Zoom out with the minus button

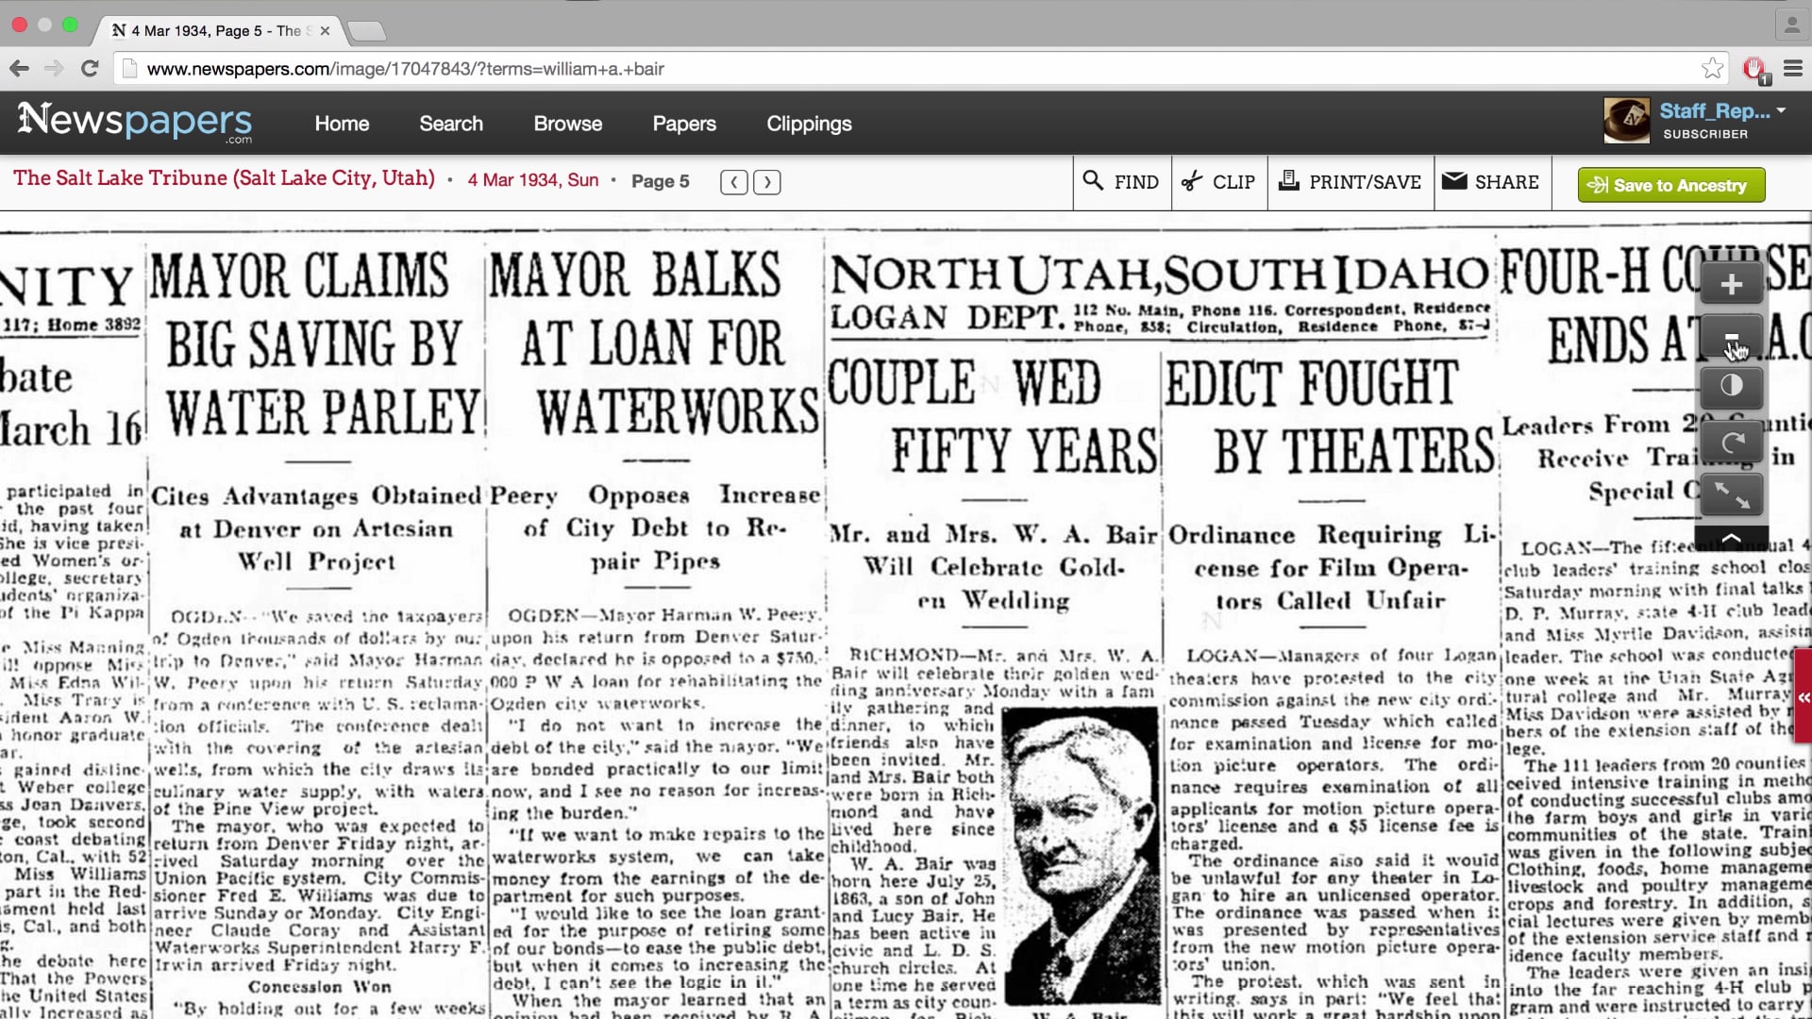point(1731,337)
